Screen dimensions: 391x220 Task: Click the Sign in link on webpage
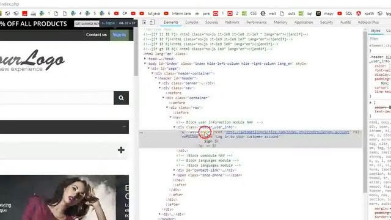point(119,35)
